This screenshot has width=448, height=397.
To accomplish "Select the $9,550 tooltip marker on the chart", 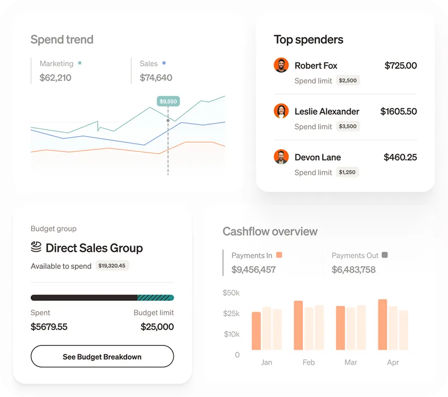I will [167, 100].
